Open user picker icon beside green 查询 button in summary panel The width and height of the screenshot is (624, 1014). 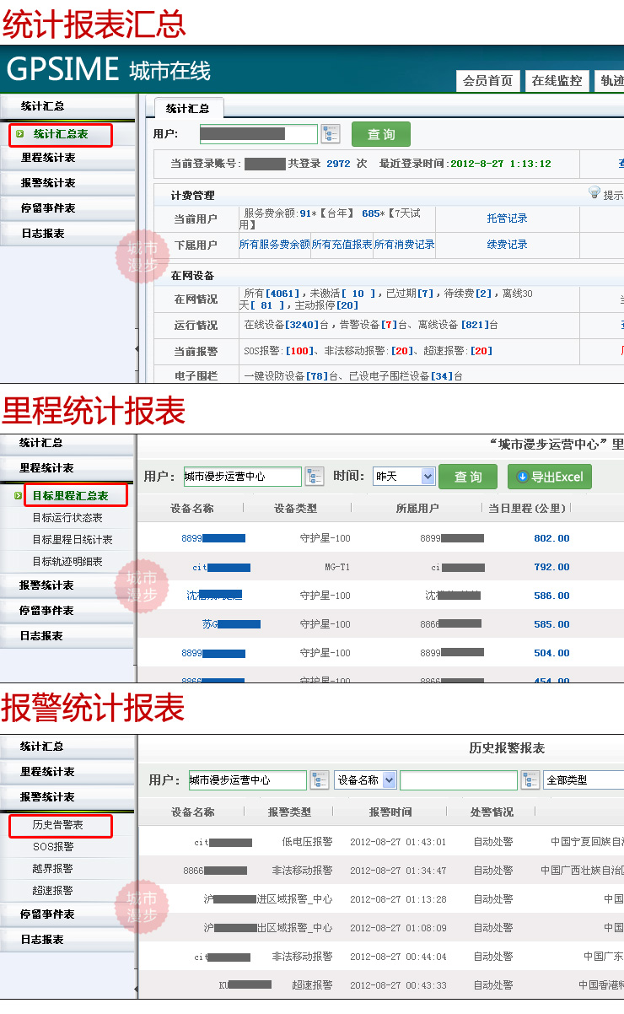click(x=331, y=134)
